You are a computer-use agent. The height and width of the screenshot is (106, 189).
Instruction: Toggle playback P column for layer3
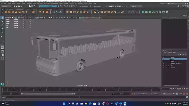[166, 57]
